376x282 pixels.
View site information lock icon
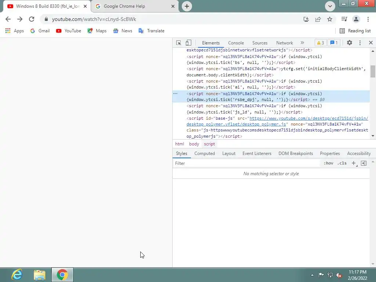(46, 19)
